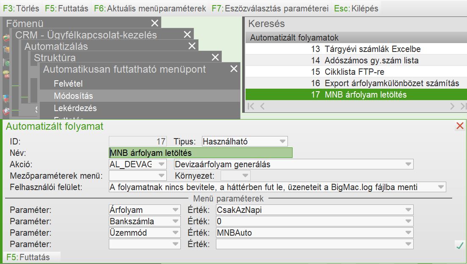Open the Mezőparaméterek menü dropdown
This screenshot has height=264, width=467.
coord(138,175)
